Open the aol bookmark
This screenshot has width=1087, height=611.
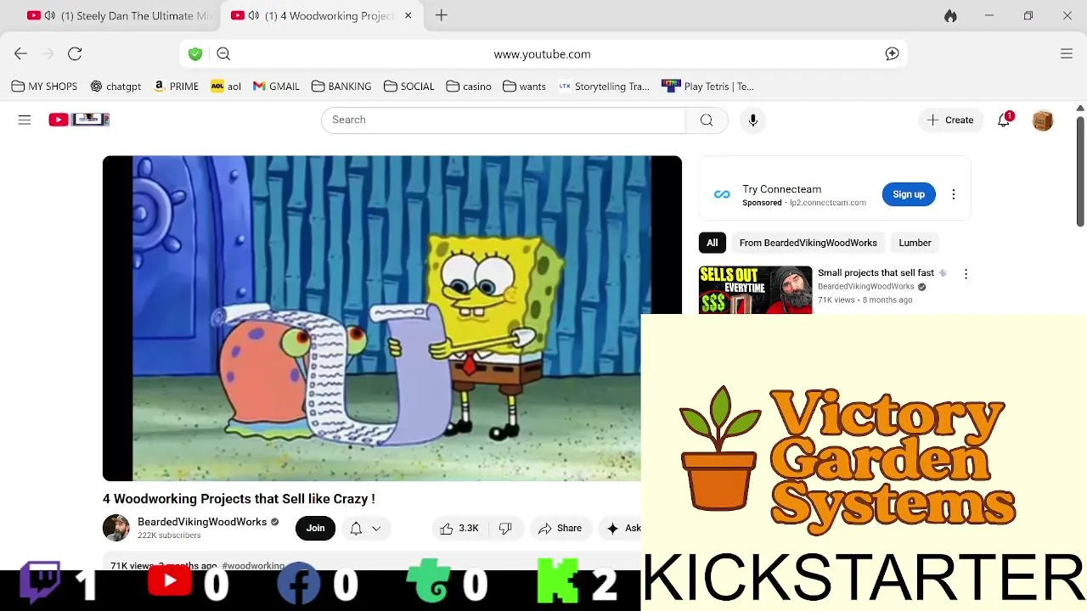(226, 87)
